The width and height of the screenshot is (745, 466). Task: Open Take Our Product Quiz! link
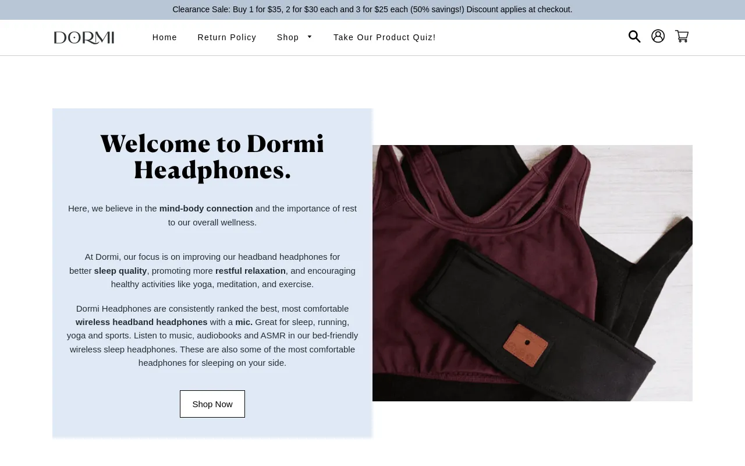(x=385, y=37)
